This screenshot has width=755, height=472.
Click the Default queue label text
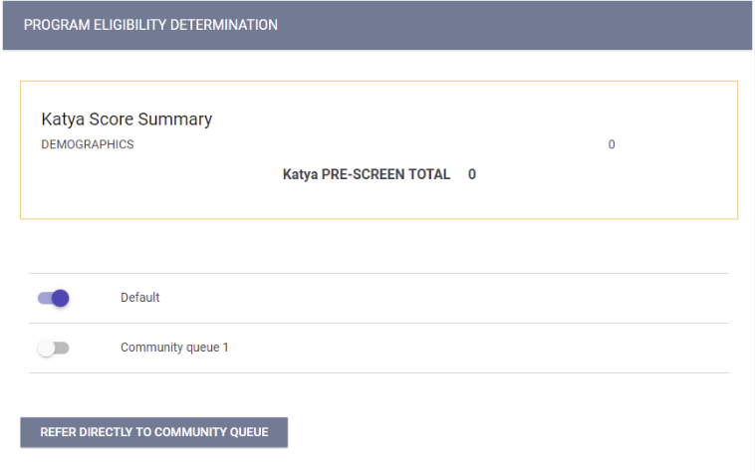click(140, 298)
